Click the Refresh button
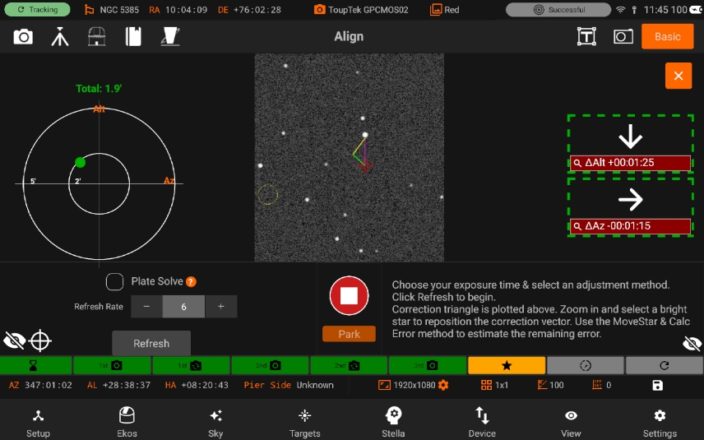 (151, 344)
